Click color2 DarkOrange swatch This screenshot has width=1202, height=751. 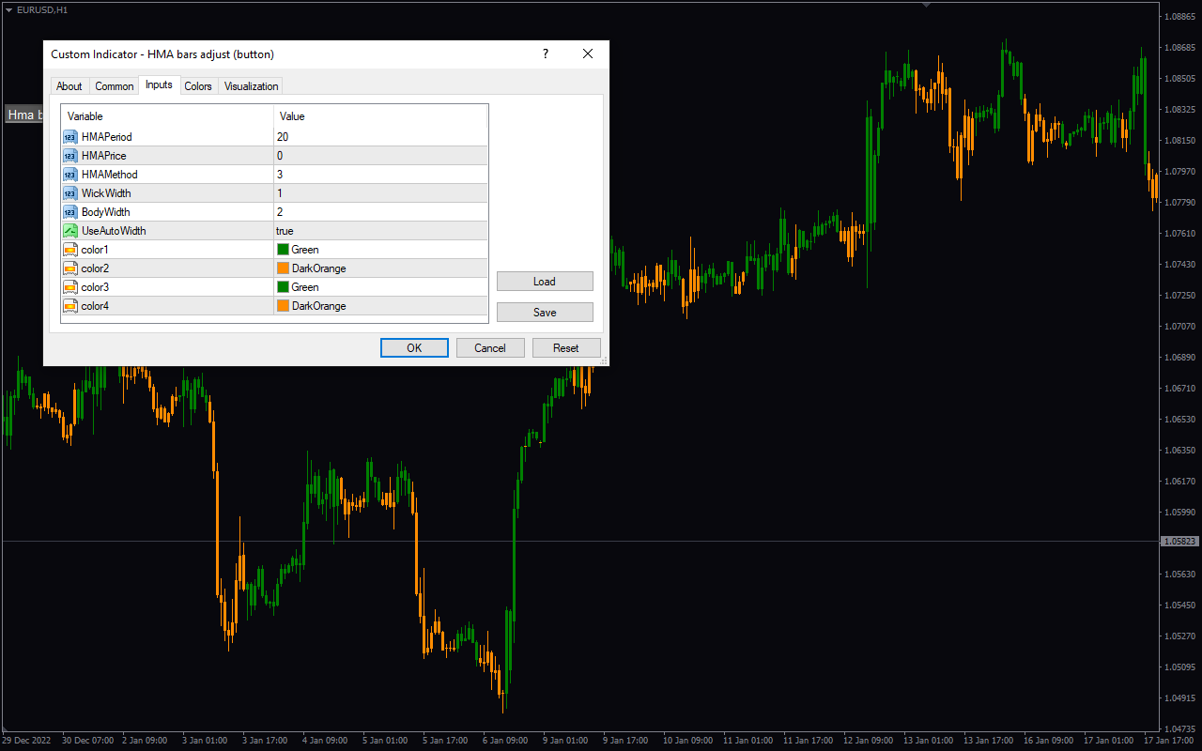(283, 268)
